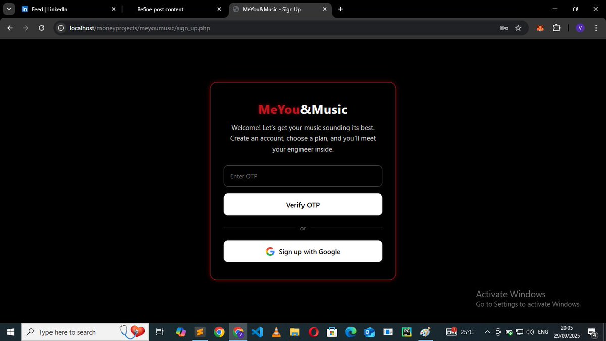Screen dimensions: 606x341
Task: Click the taskbar search heart-stethoscope highlight icon
Action: [132, 331]
